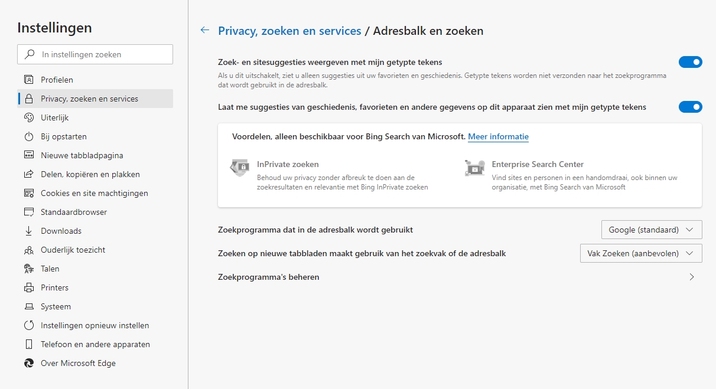Click the back arrow icon beside breadcrumb
The height and width of the screenshot is (389, 716).
pyautogui.click(x=205, y=30)
